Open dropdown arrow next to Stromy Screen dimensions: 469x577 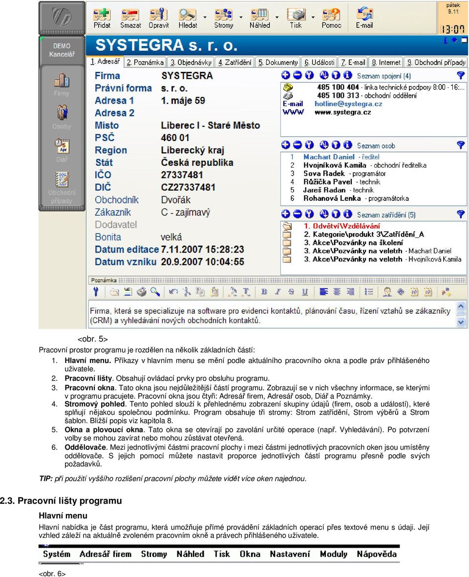tap(241, 17)
